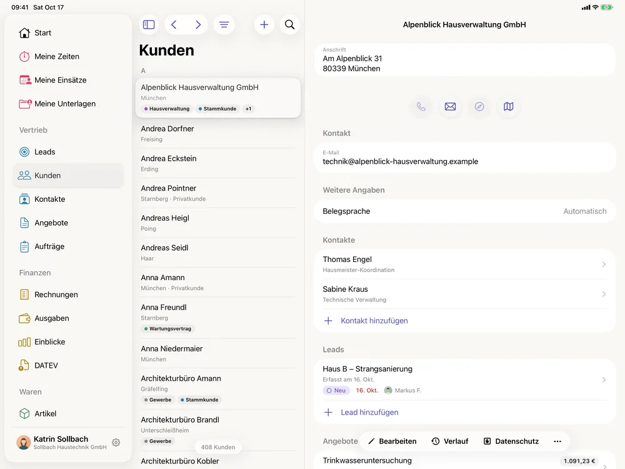Select Alpenblick Hausverwaltung GmbH list entry
Screen dimensions: 625x469
[x=218, y=98]
